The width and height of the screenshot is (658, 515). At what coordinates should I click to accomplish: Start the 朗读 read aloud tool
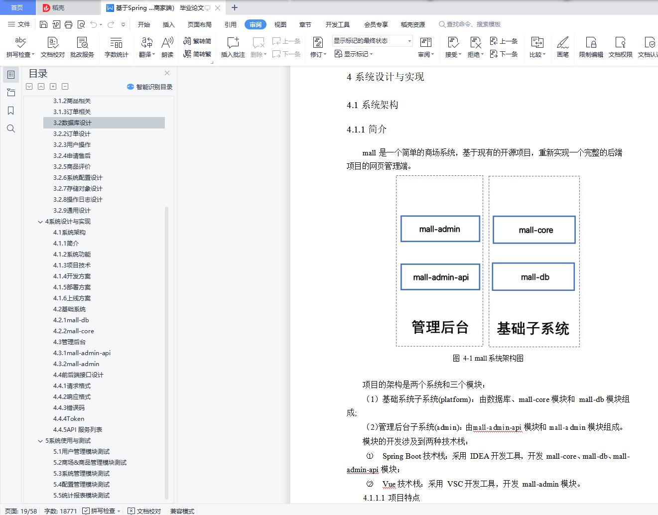coord(167,47)
